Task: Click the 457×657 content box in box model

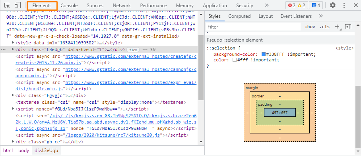Action: 279,112
